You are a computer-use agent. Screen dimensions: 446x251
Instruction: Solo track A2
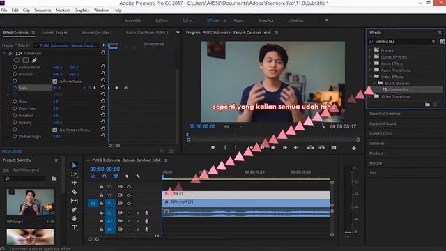point(138,221)
